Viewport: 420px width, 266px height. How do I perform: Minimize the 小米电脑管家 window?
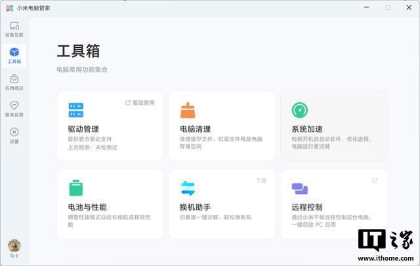pos(367,7)
